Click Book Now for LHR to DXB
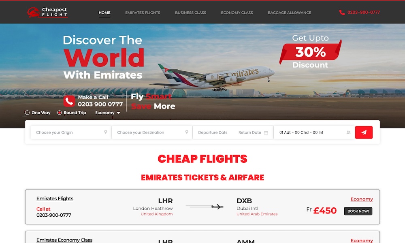The image size is (405, 243). [358, 211]
